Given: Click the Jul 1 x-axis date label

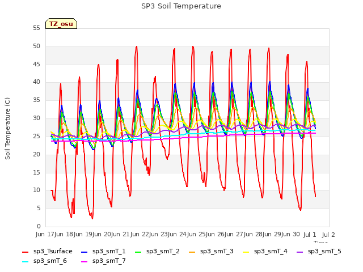Looking at the screenshot, I should click(x=310, y=235).
